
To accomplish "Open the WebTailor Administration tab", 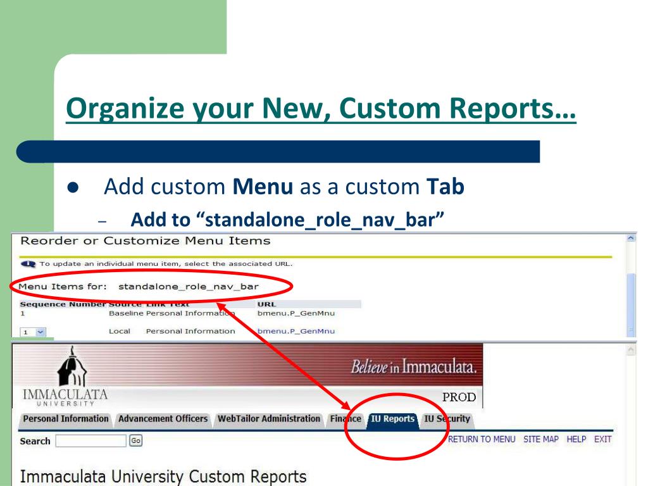I will point(268,419).
